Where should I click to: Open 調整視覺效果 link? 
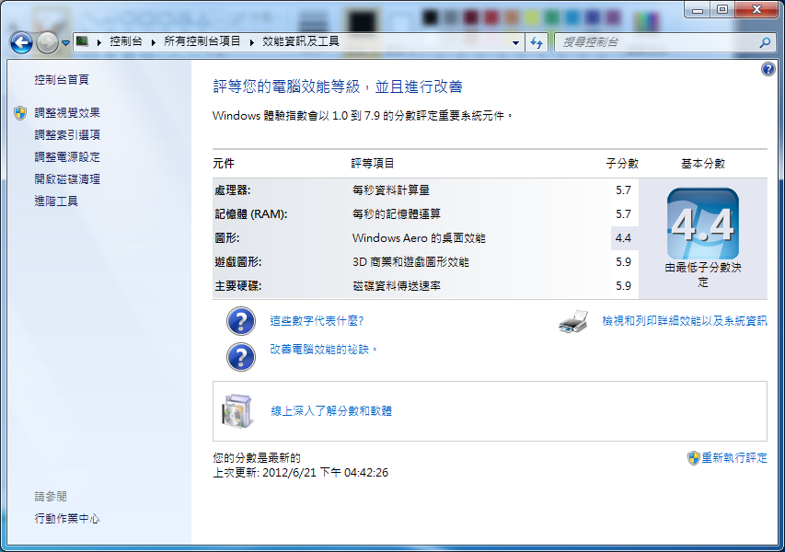coord(67,113)
